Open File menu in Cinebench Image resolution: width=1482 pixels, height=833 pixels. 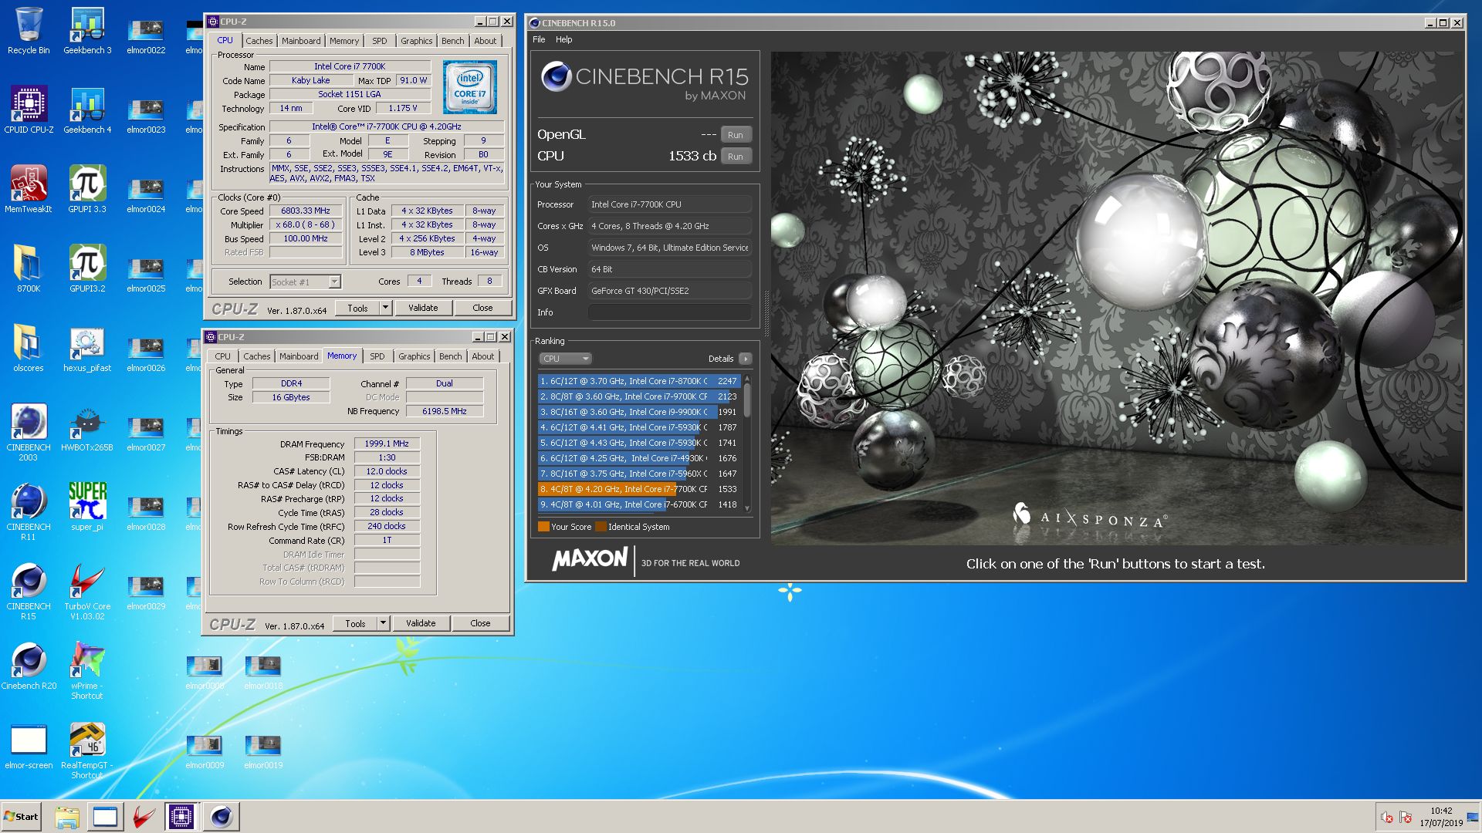click(539, 39)
